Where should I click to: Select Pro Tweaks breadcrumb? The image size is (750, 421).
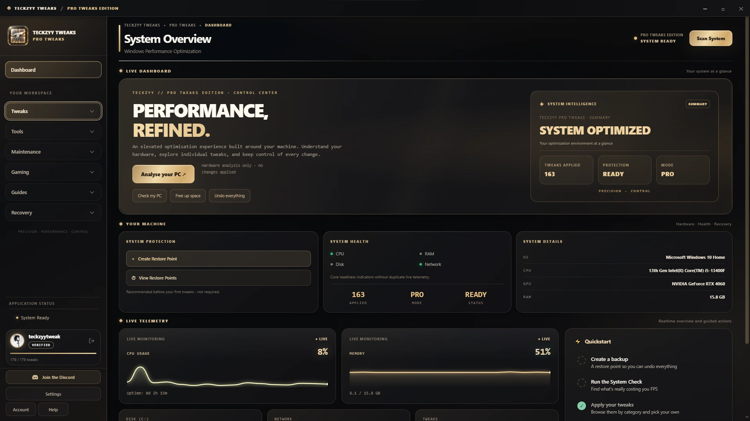tap(182, 25)
